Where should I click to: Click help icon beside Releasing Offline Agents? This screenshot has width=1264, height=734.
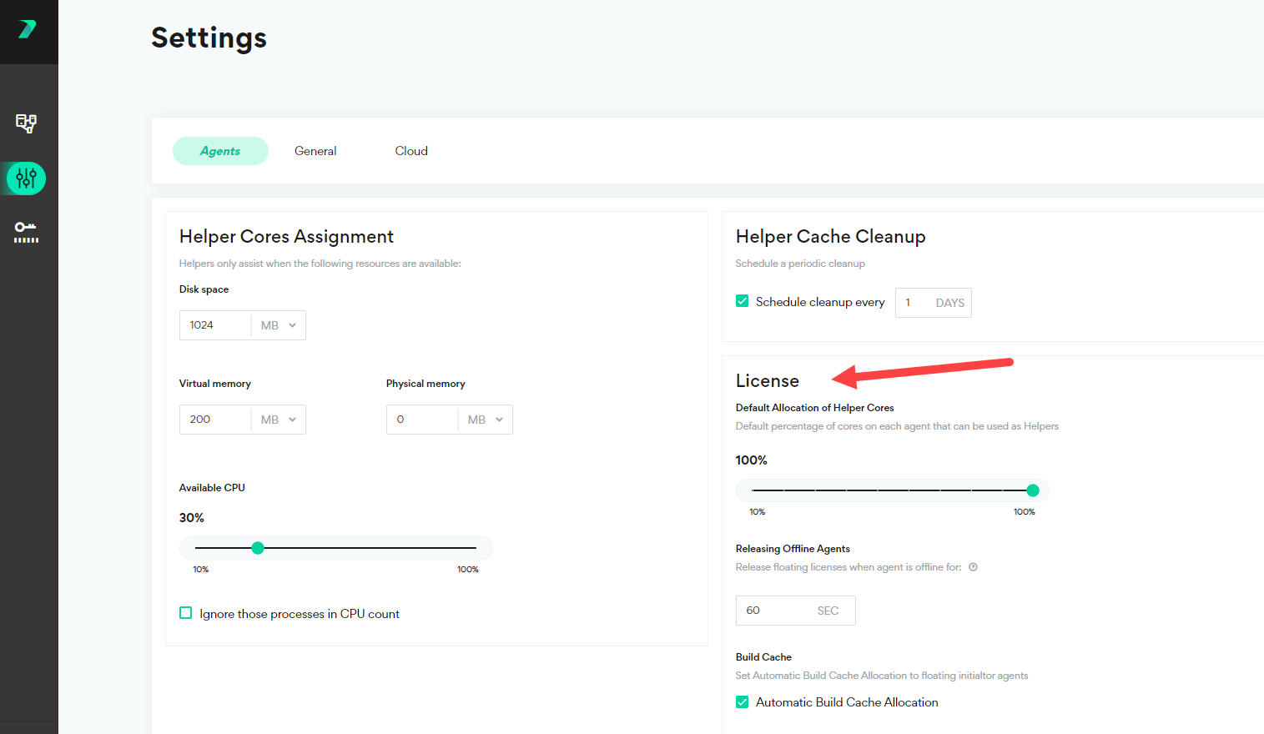point(973,567)
